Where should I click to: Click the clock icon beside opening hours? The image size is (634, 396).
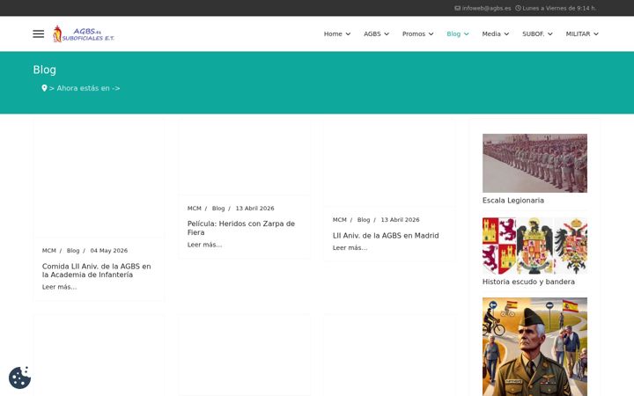[518, 8]
